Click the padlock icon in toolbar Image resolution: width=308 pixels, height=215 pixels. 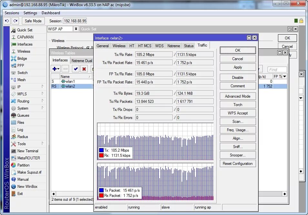pos(301,21)
